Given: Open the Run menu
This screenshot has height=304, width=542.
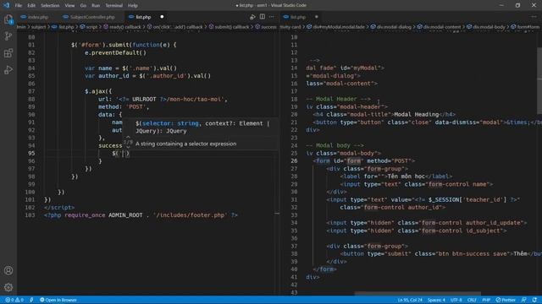Looking at the screenshot, I should 96,6.
